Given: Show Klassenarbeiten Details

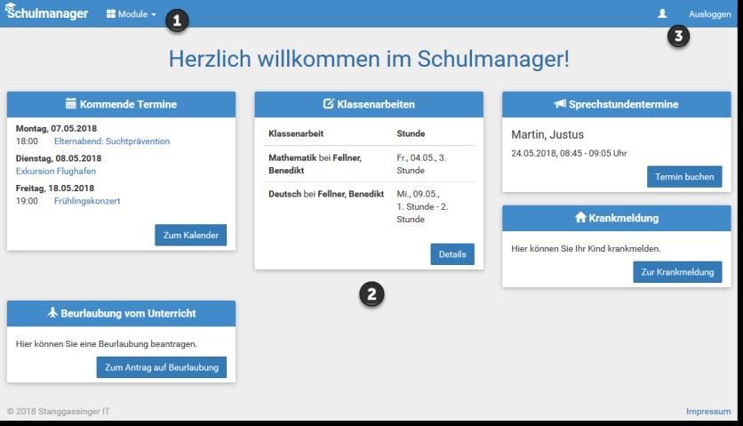Looking at the screenshot, I should pyautogui.click(x=452, y=254).
